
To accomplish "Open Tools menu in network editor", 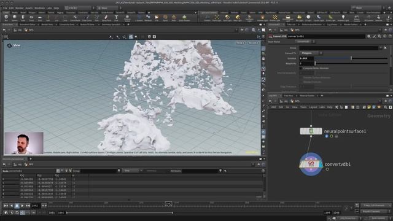I will [303, 107].
